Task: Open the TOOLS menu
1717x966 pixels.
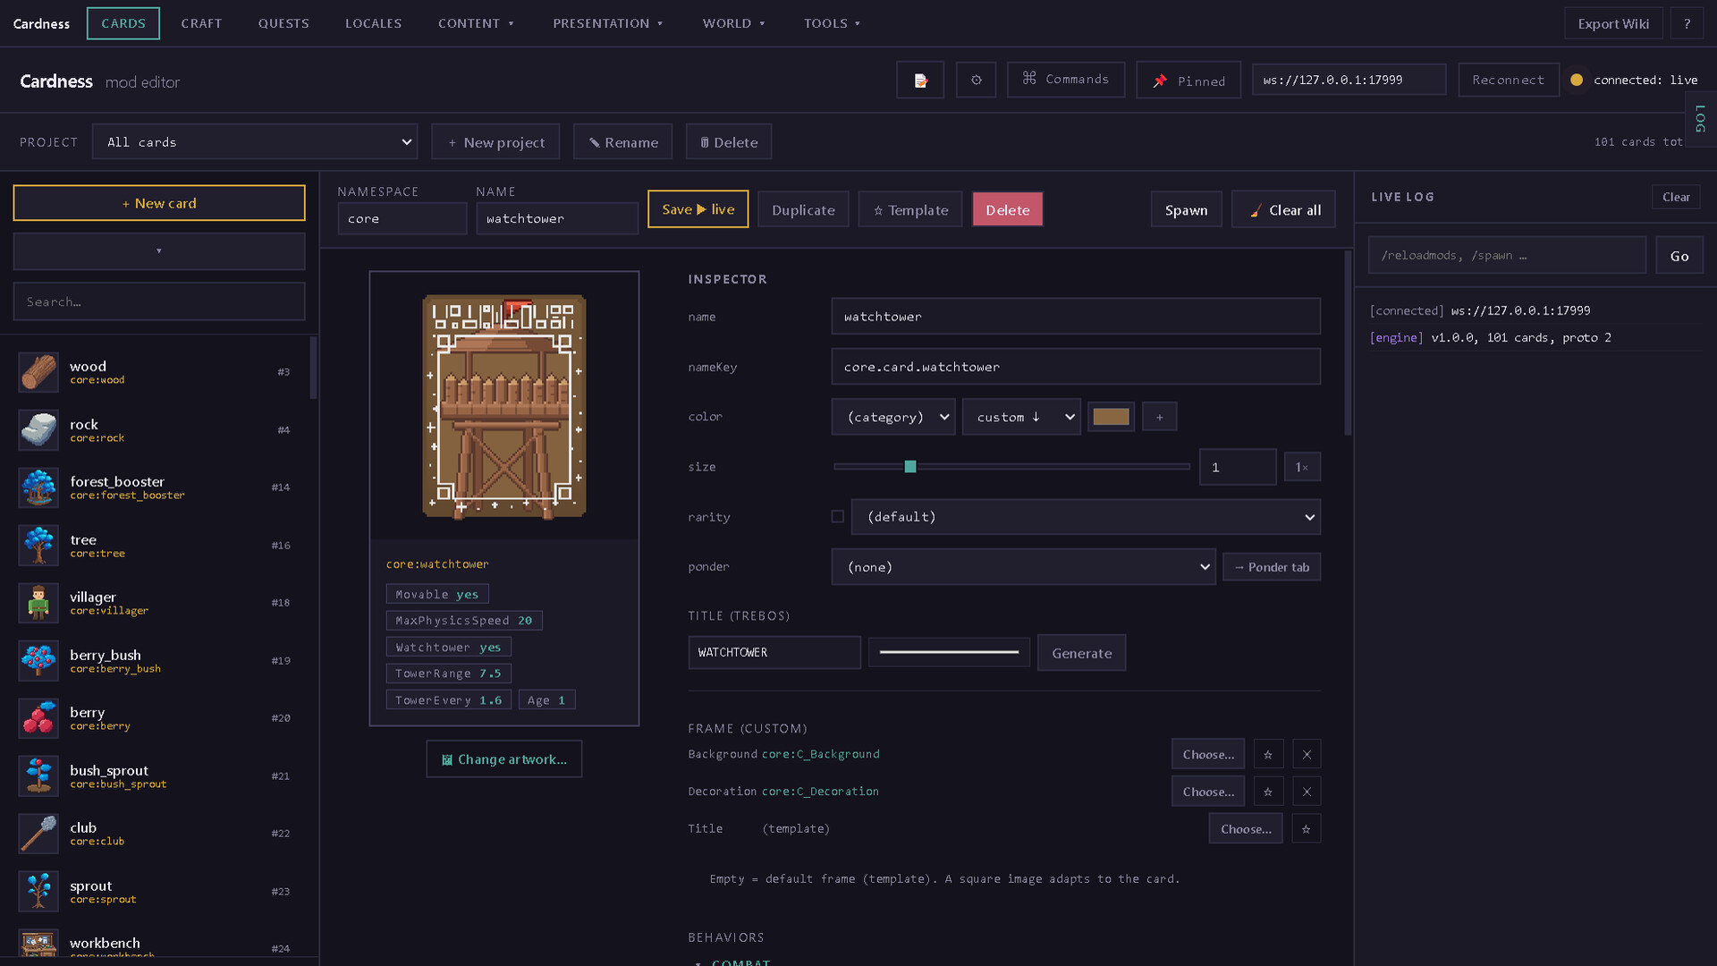Action: (x=832, y=23)
